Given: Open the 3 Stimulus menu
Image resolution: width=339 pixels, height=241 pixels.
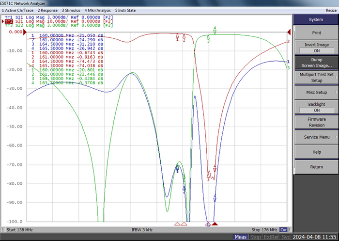Looking at the screenshot, I should [72, 10].
